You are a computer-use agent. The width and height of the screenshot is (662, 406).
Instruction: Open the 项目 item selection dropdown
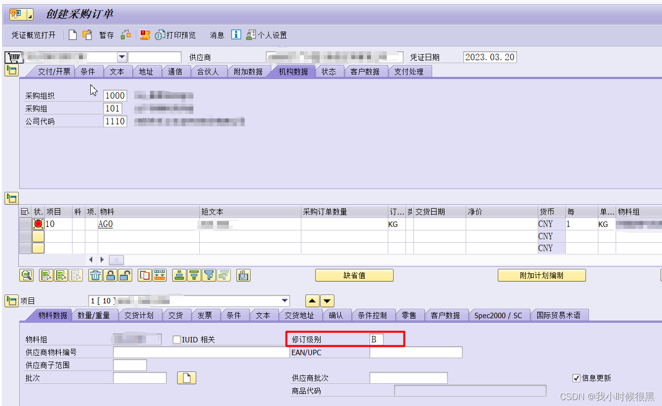coord(284,300)
